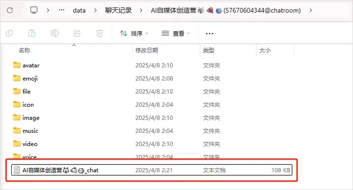Click the 文本文档 type cell

pos(214,170)
